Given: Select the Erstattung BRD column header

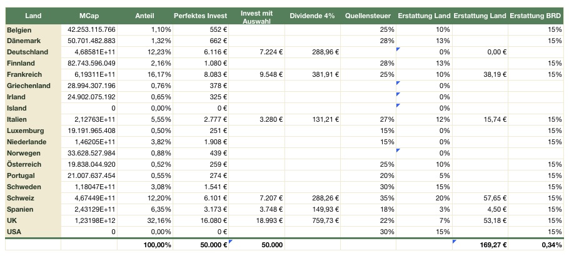Looking at the screenshot, I should pos(535,15).
